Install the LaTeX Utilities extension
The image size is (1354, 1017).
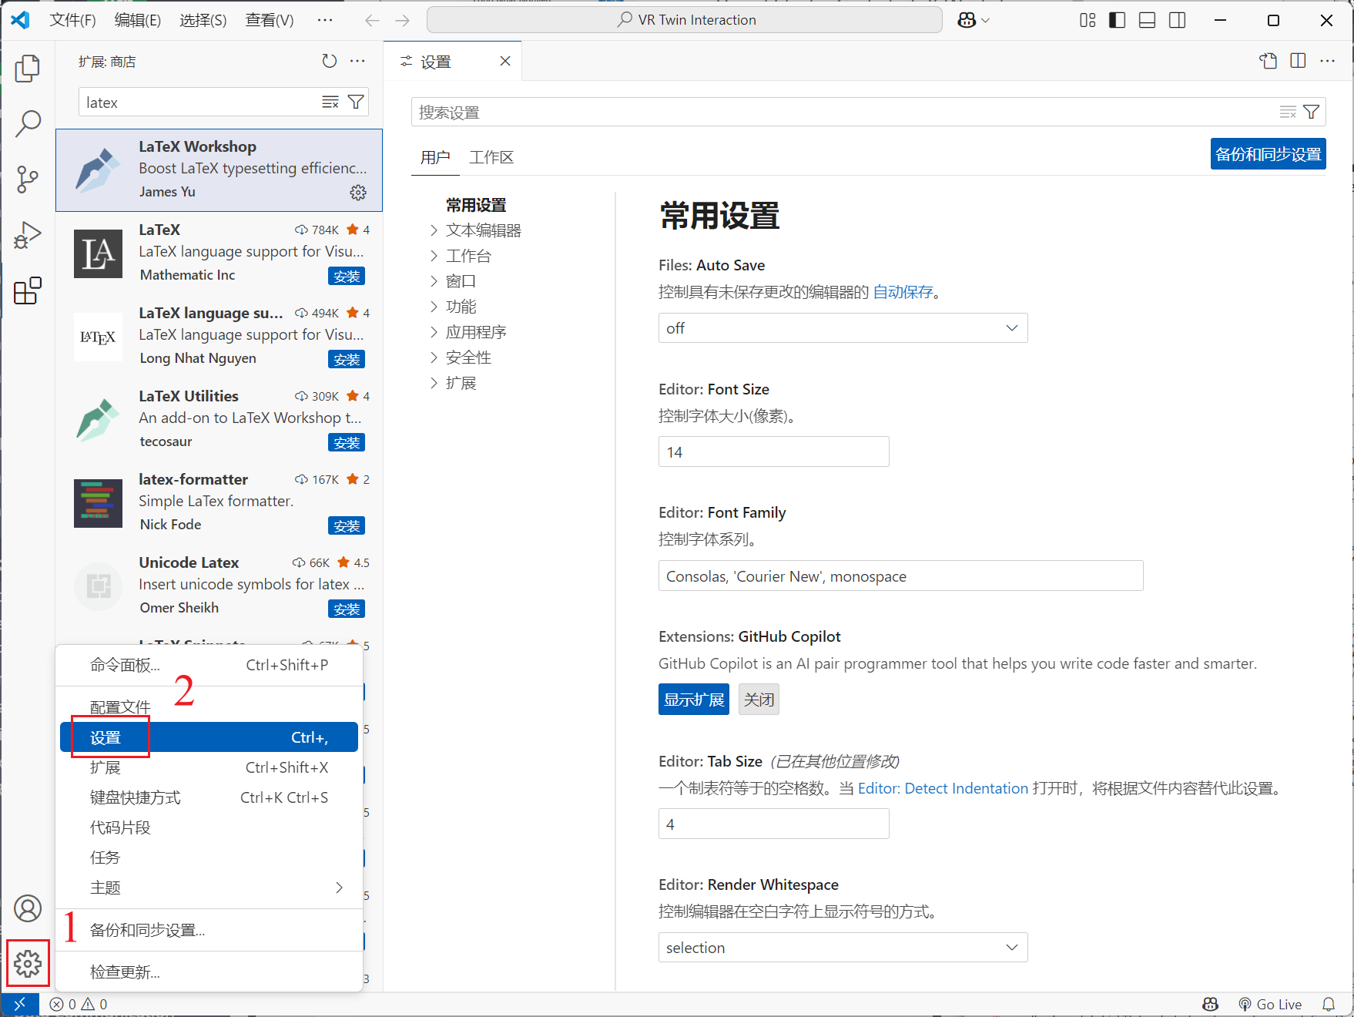[x=347, y=442]
